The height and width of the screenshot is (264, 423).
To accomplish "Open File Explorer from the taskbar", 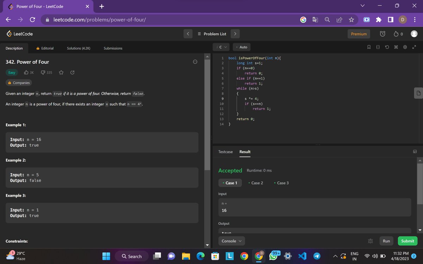I will (x=186, y=257).
